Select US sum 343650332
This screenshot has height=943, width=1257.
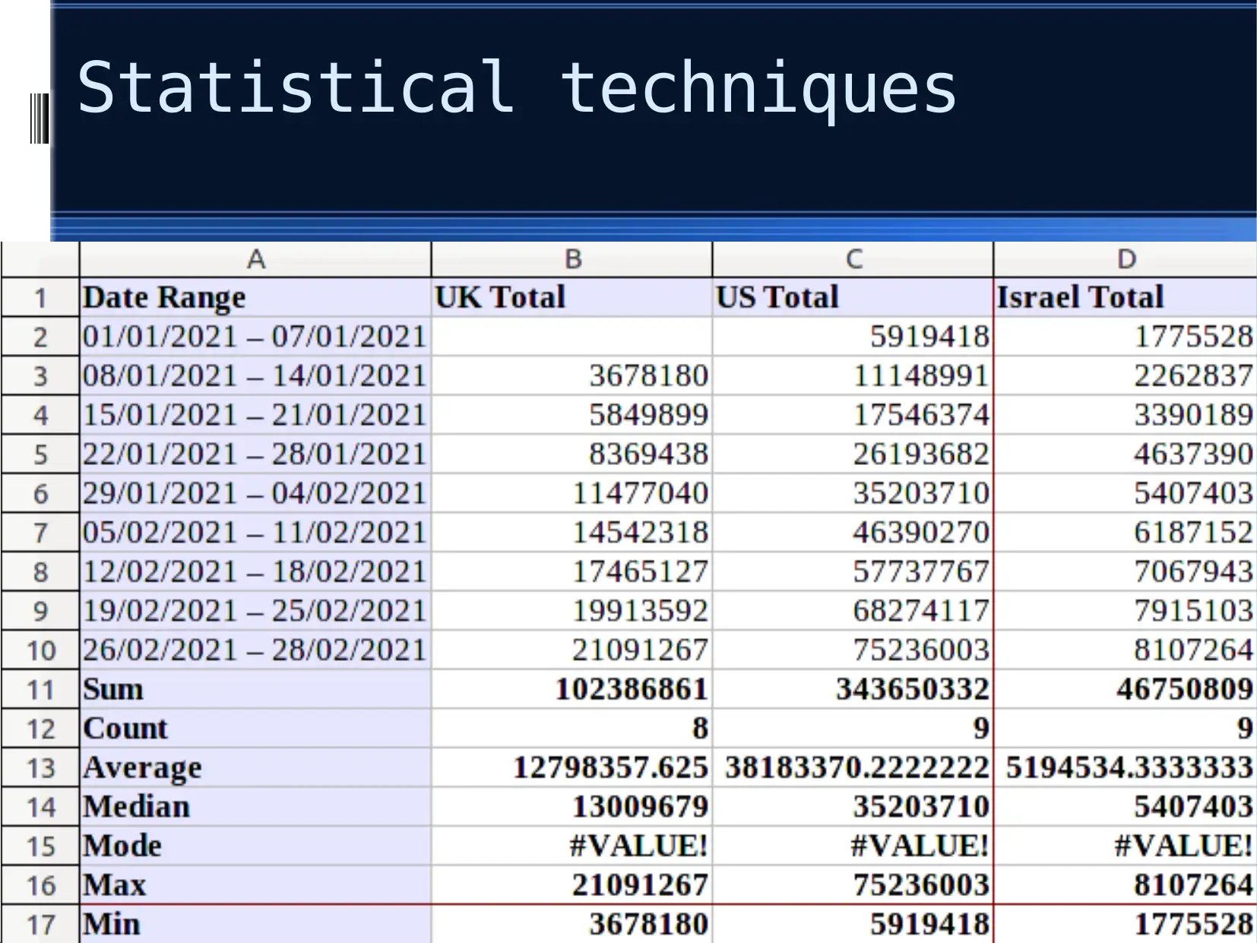click(853, 690)
